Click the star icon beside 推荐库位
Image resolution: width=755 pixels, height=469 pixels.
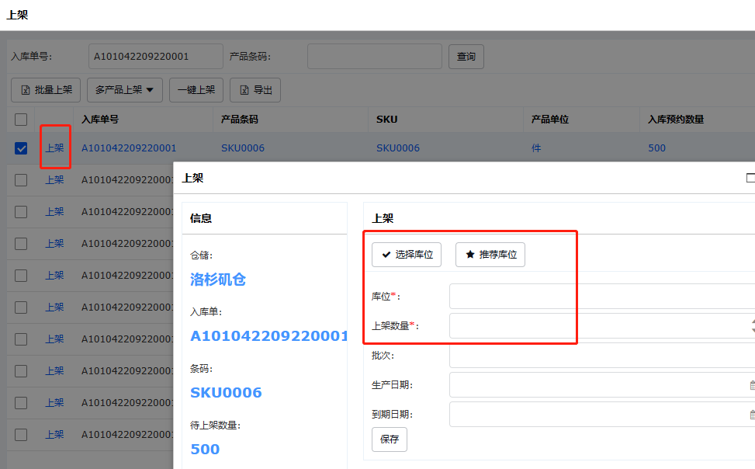click(470, 255)
